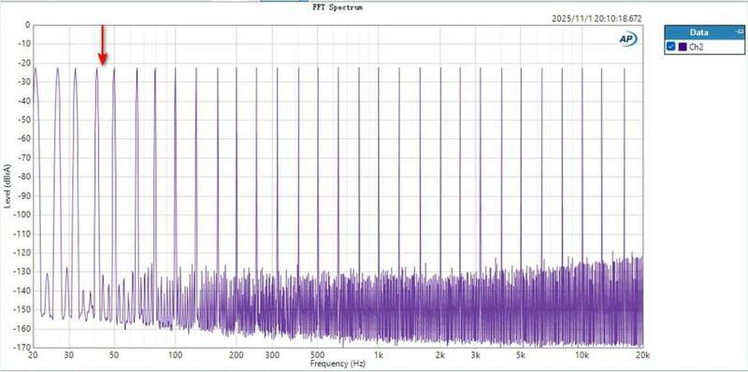Click the 5k frequency axis label
The width and height of the screenshot is (748, 372).
(x=521, y=355)
